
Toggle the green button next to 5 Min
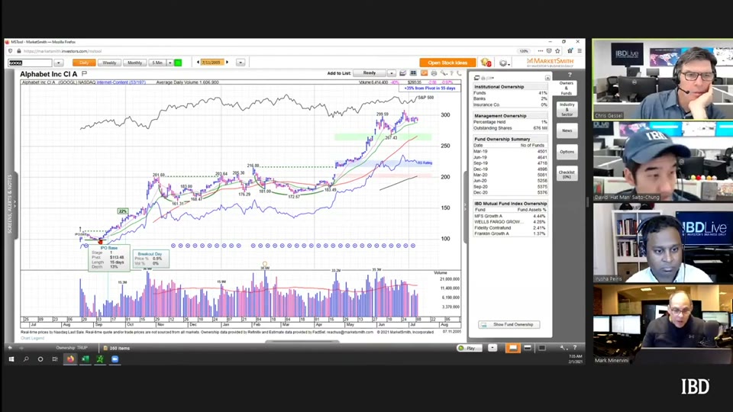click(x=178, y=63)
